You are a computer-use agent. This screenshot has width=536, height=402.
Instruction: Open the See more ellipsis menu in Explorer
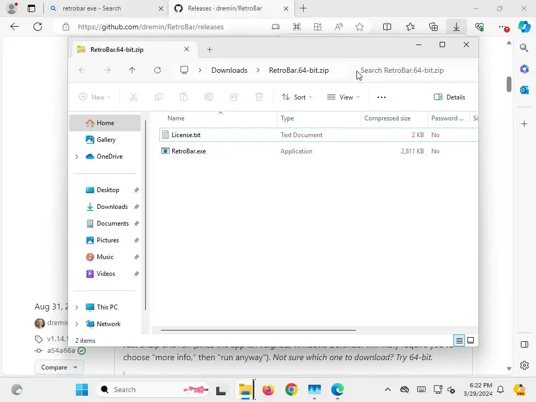382,97
